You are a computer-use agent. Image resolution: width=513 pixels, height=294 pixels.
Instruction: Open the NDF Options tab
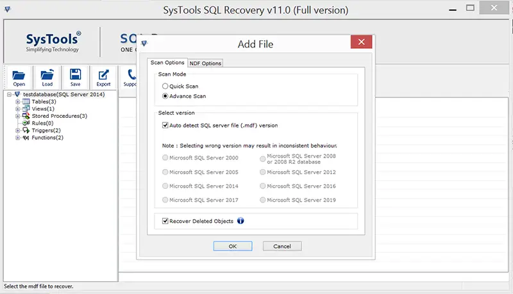pos(205,63)
